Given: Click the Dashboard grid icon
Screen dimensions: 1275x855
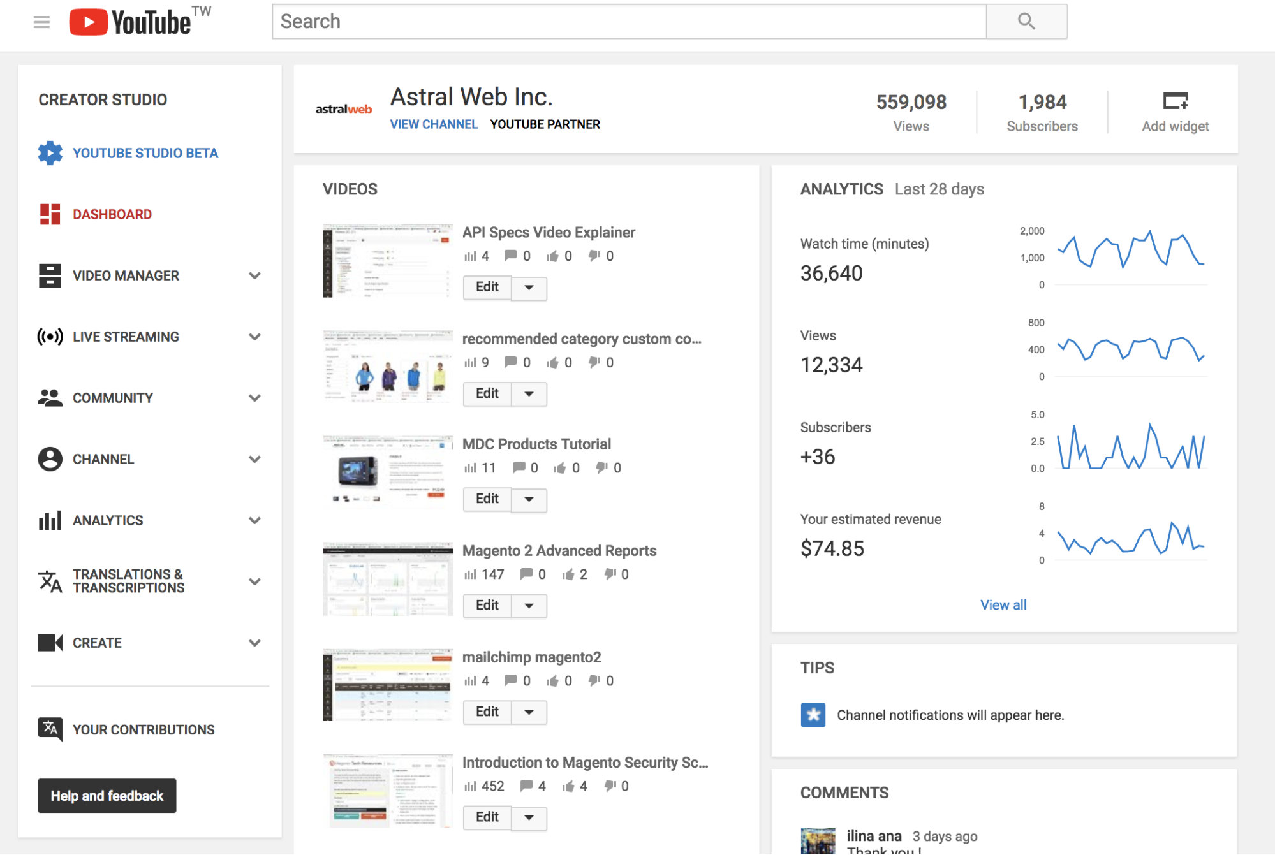Looking at the screenshot, I should [x=50, y=214].
